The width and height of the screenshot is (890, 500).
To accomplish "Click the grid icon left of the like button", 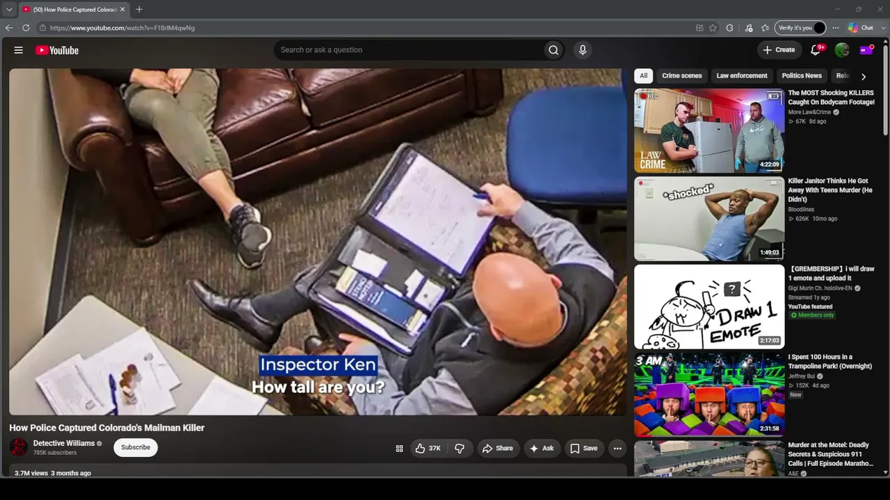I will (x=399, y=449).
